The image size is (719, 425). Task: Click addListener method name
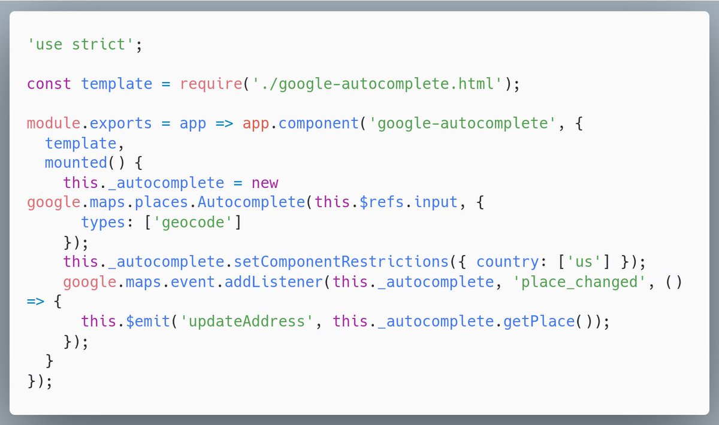(x=274, y=281)
